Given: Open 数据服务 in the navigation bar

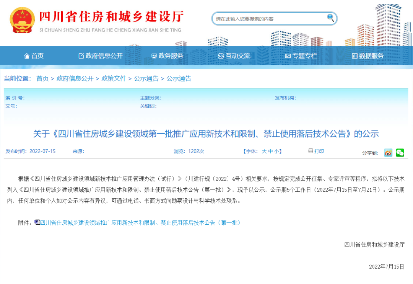Looking at the screenshot, I should (x=367, y=56).
